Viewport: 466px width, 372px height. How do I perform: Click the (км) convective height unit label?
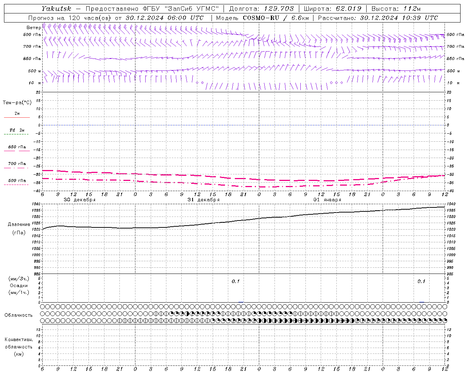tap(19, 354)
